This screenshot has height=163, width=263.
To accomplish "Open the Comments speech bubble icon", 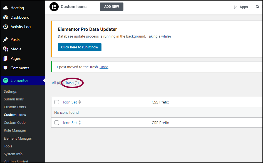I will click(6, 68).
